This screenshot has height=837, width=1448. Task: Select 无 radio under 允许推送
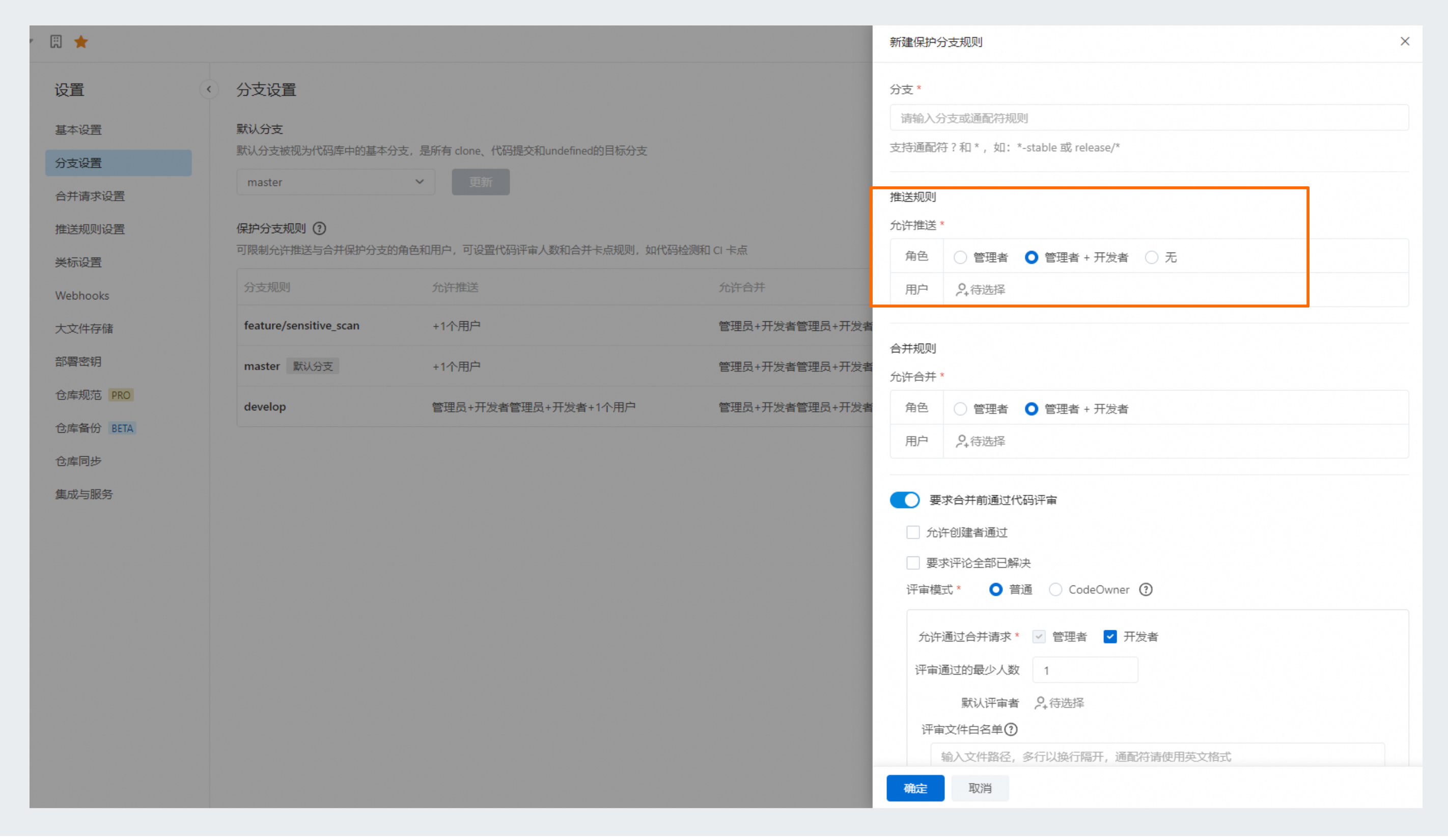tap(1151, 257)
